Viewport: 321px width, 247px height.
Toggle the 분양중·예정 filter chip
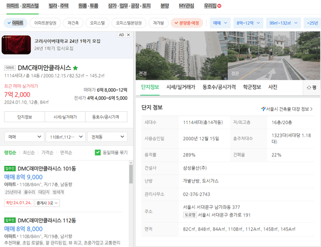[x=187, y=23]
